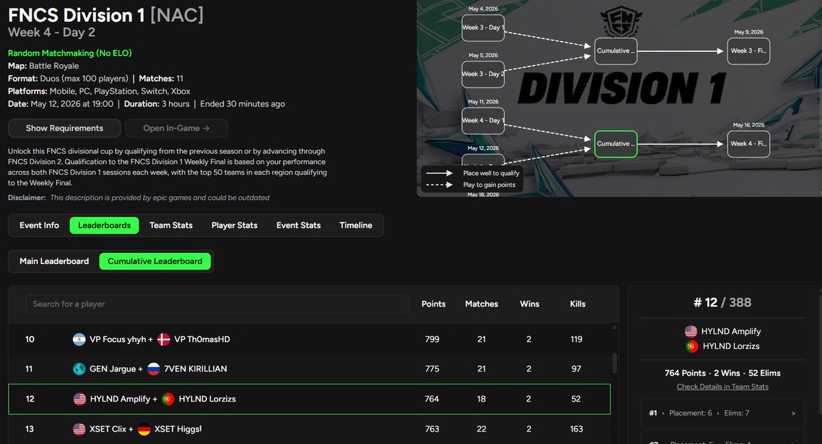
Task: Click upper Cumulative bracket node for Week 3
Action: (616, 51)
